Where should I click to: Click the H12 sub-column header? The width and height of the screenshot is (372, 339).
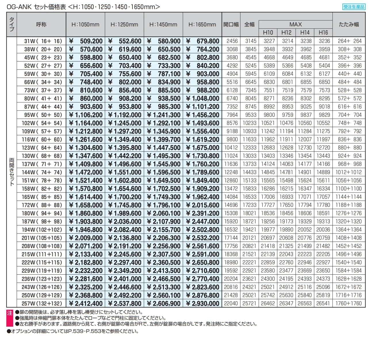pyautogui.click(x=286, y=32)
